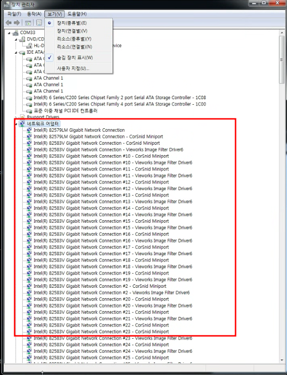
Task: Toggle 숨김 장치 표시(W) checkmark item
Action: point(78,58)
